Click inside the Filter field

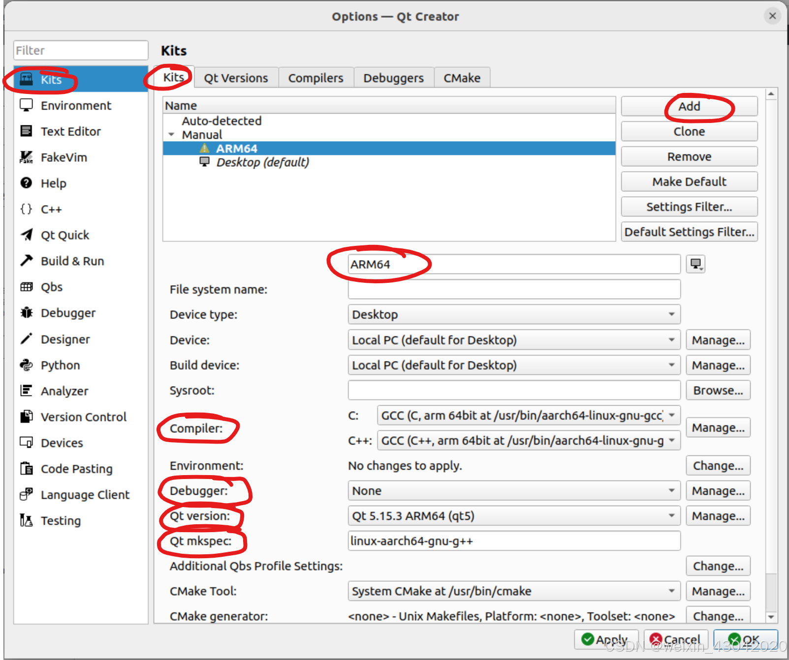coord(80,50)
